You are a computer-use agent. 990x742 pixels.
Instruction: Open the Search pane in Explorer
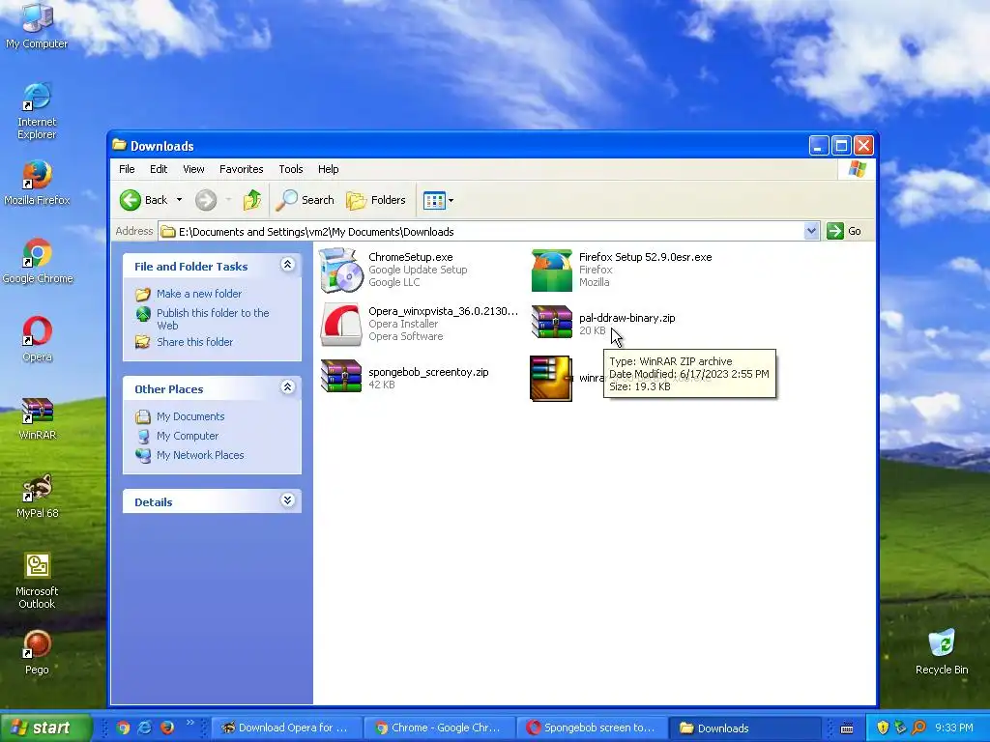click(x=306, y=200)
